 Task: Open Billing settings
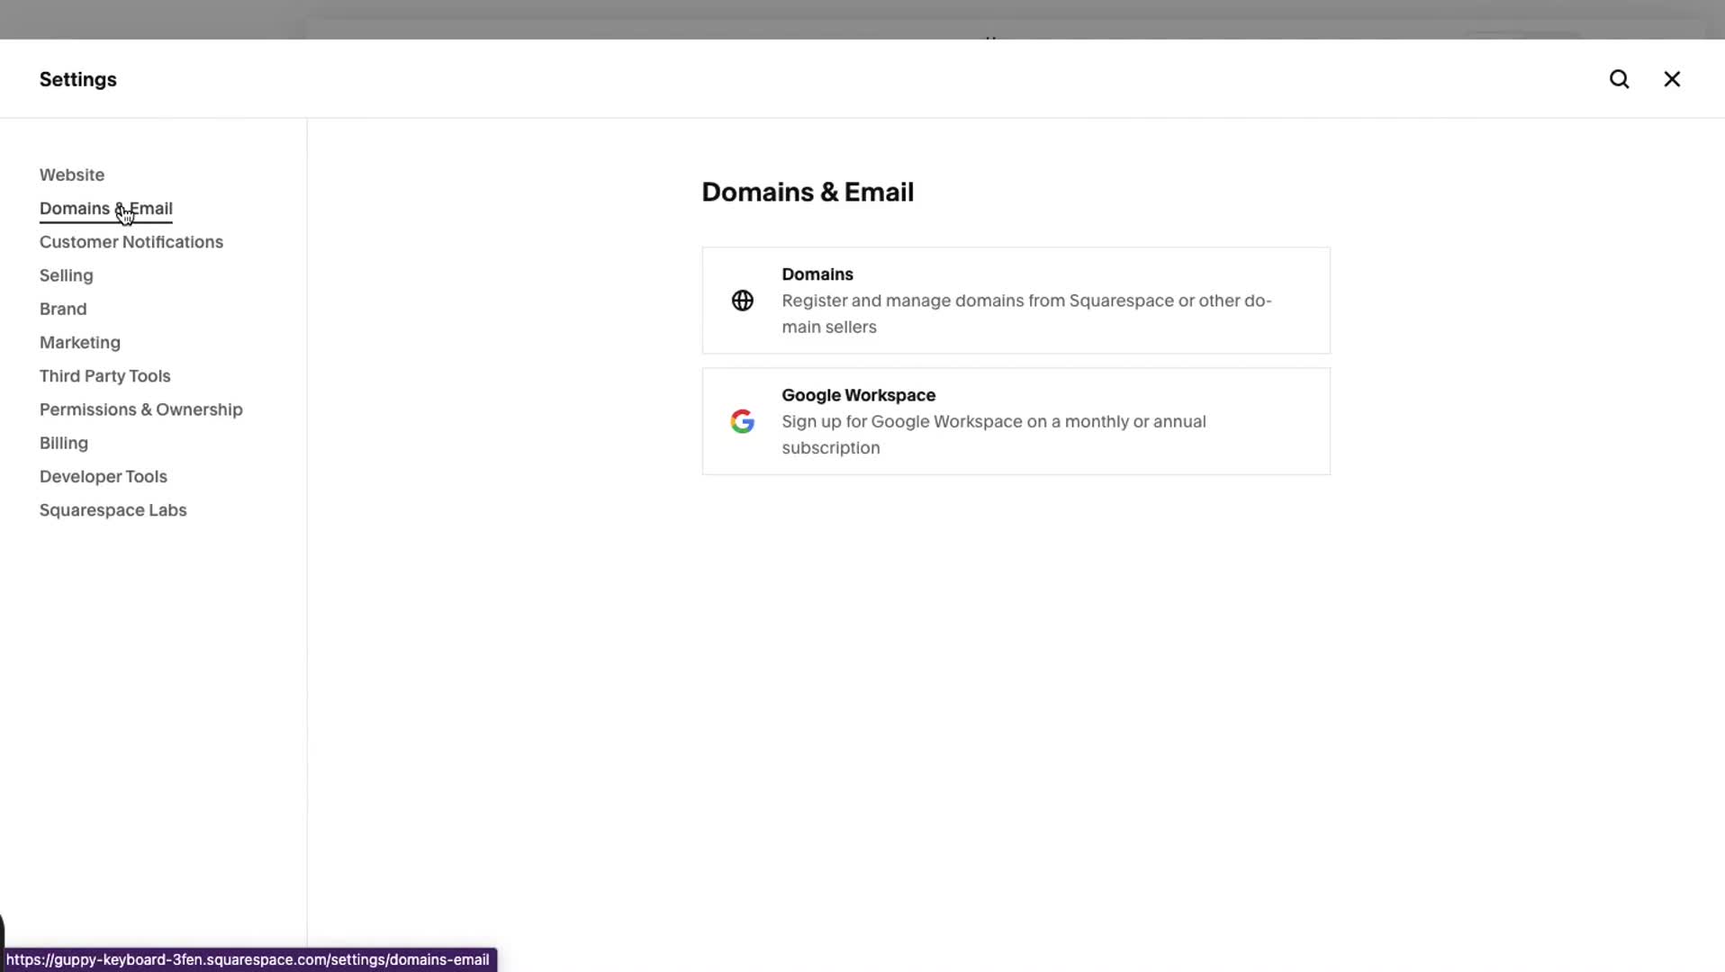64,443
